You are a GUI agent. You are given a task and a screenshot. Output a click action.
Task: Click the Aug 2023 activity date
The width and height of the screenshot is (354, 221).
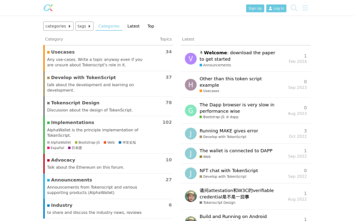[297, 113]
